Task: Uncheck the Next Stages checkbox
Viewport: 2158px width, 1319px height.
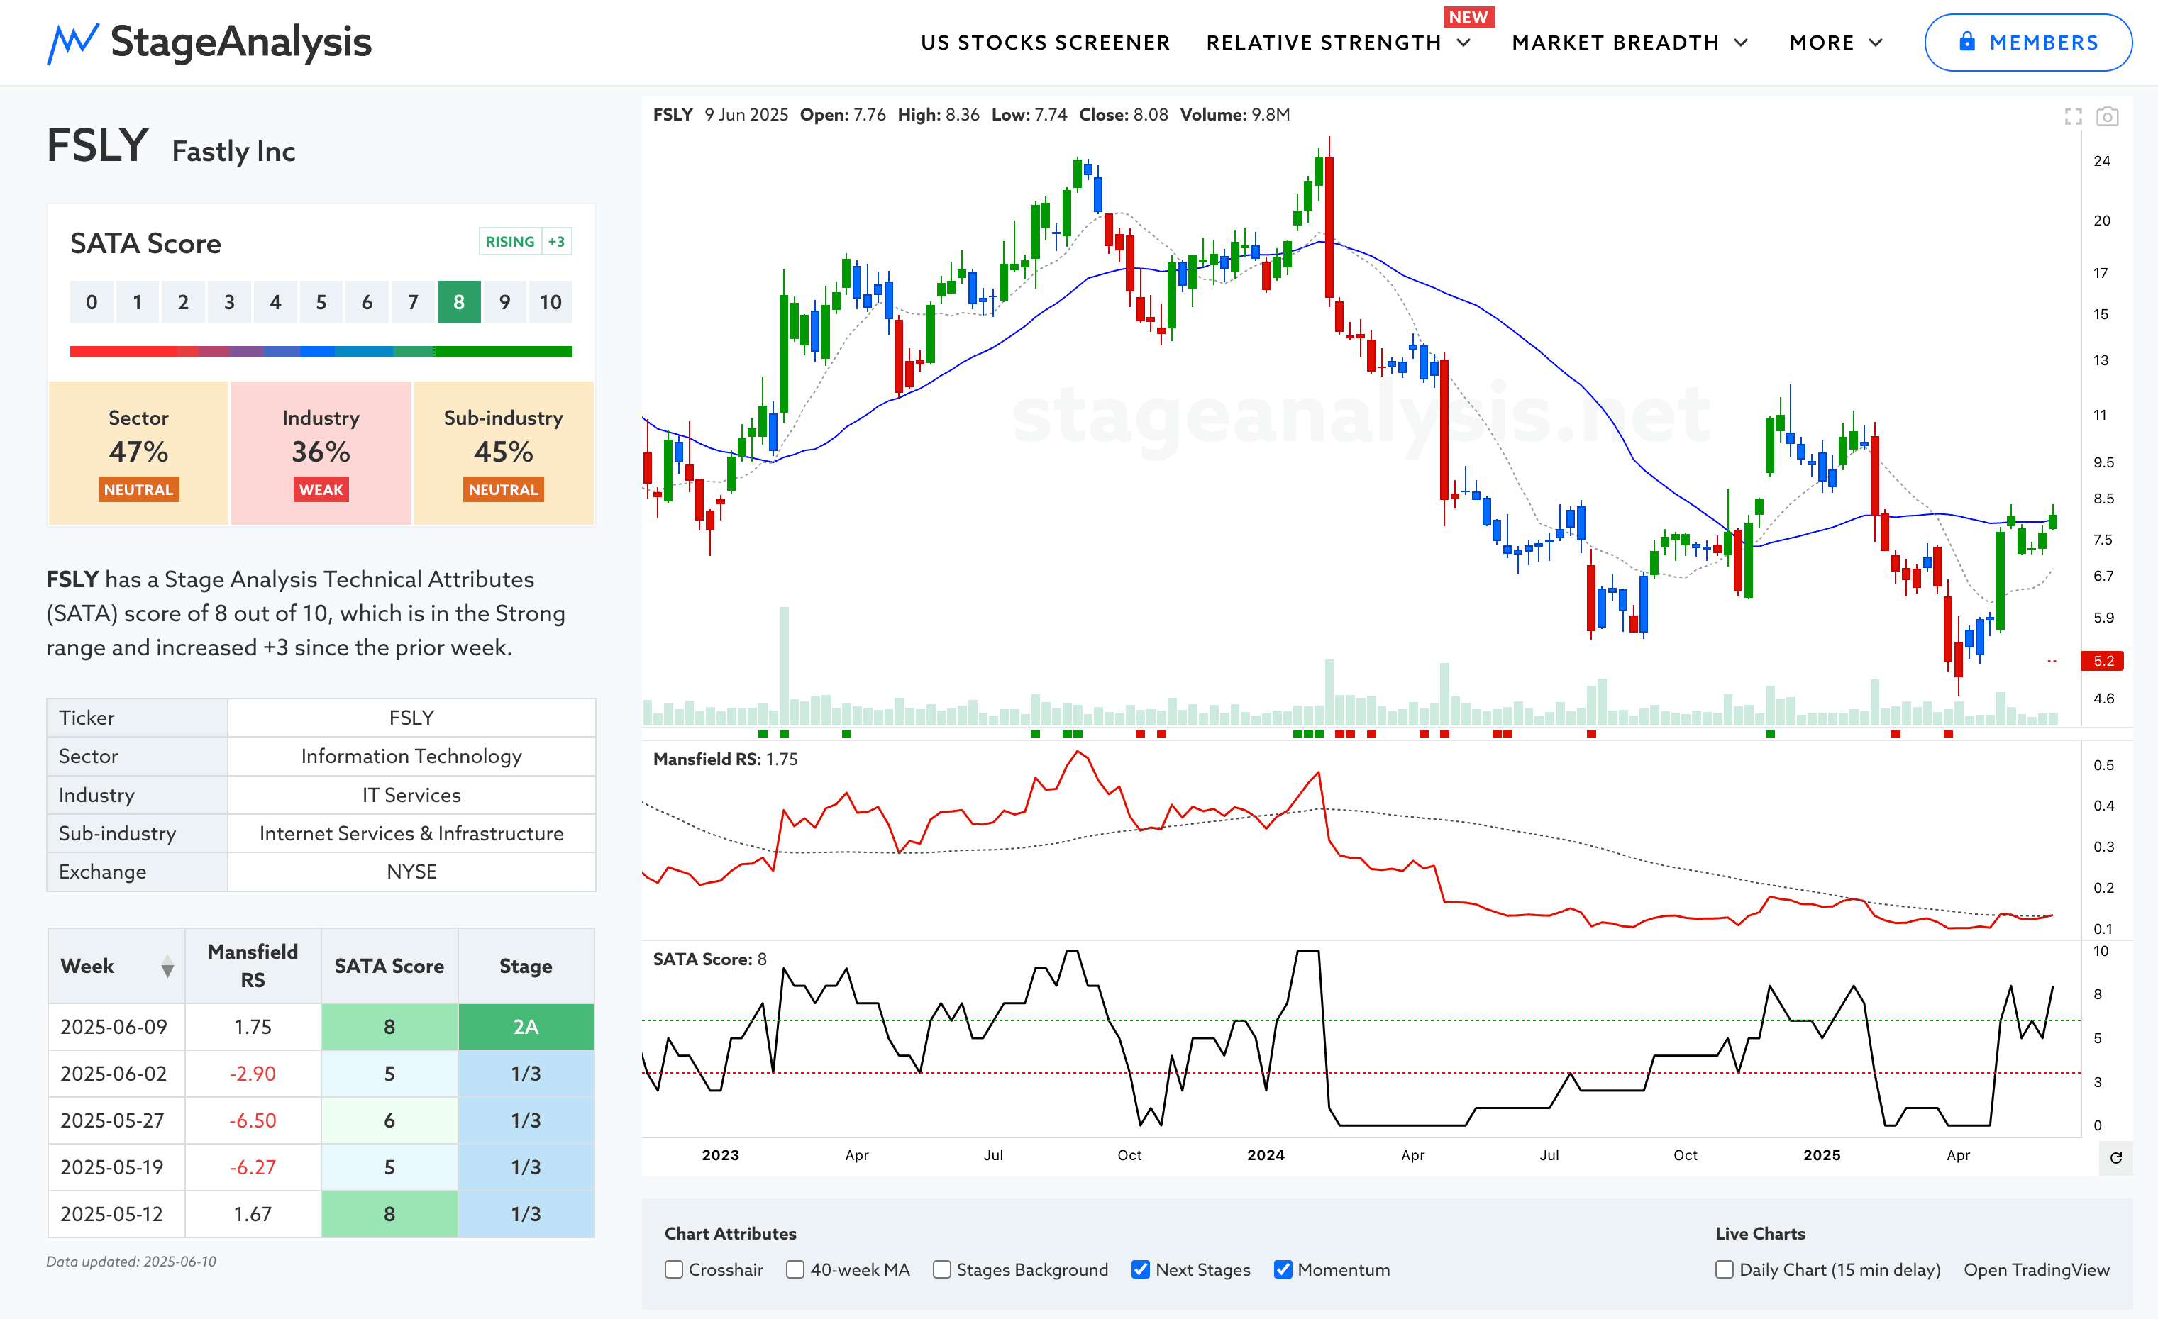Action: click(1140, 1269)
